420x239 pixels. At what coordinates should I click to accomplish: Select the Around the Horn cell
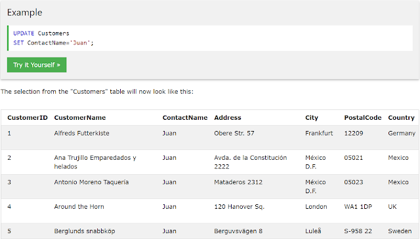79,207
